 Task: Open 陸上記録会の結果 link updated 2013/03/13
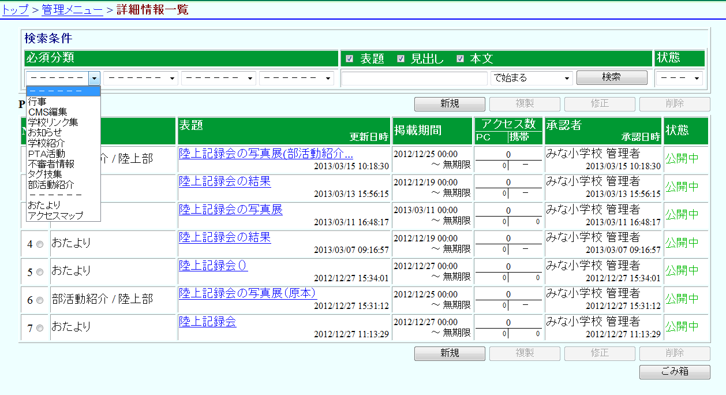(224, 181)
